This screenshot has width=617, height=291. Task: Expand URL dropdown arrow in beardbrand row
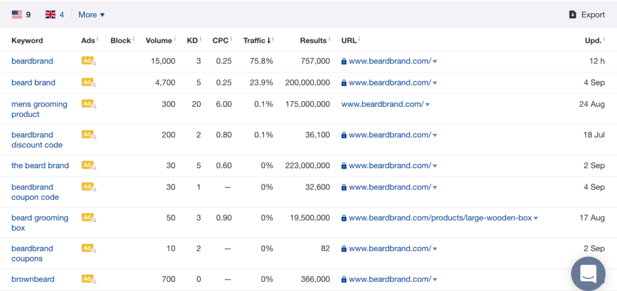pos(435,61)
